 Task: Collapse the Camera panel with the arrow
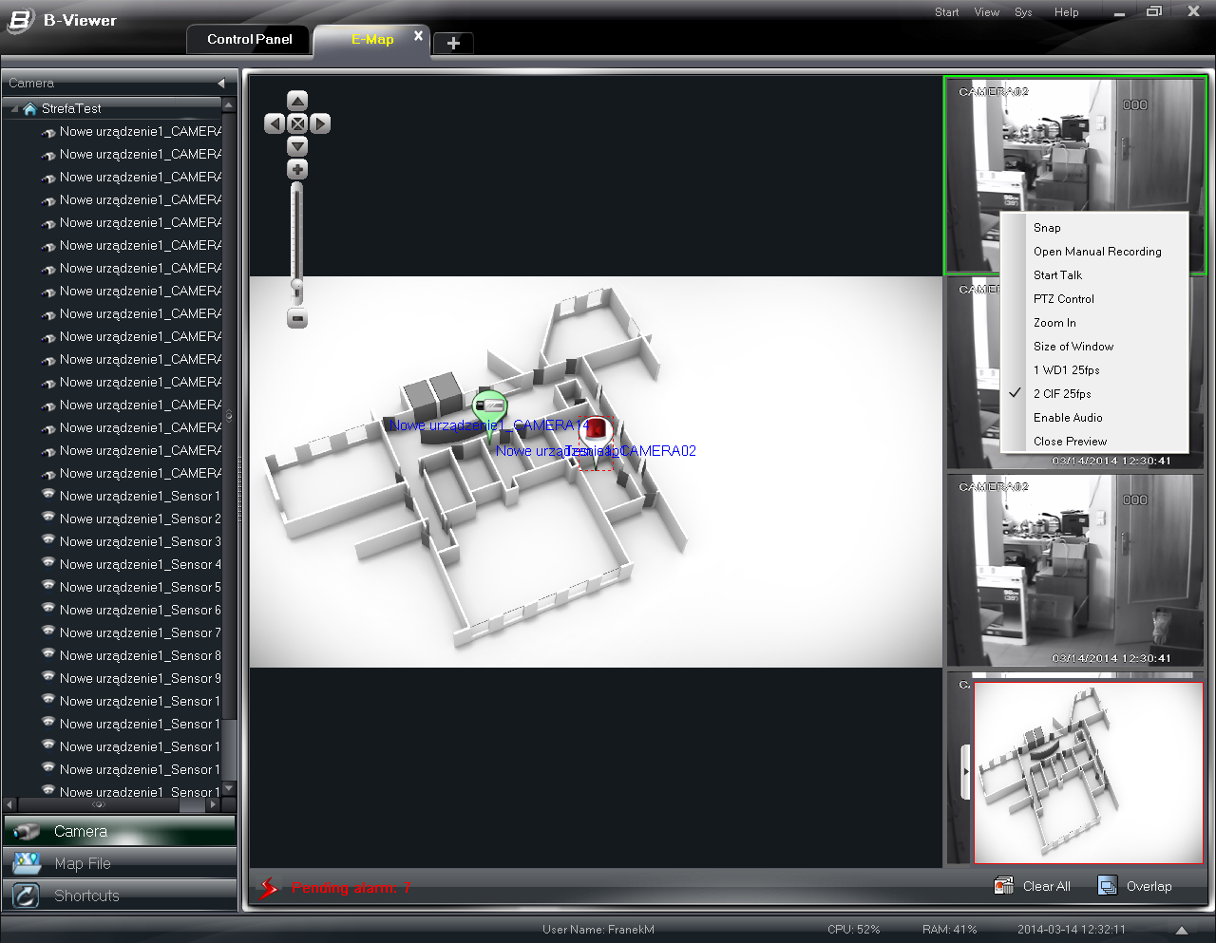click(221, 84)
